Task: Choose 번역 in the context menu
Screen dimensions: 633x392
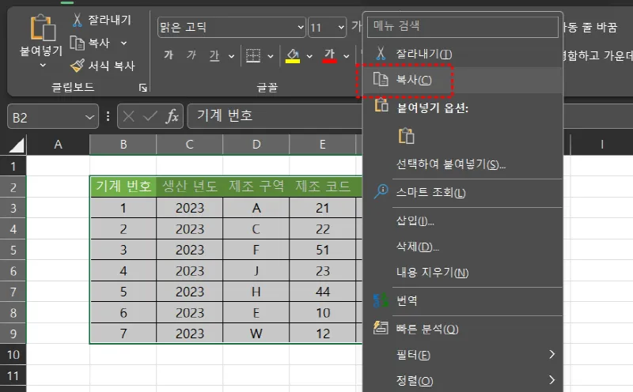Action: (x=463, y=300)
